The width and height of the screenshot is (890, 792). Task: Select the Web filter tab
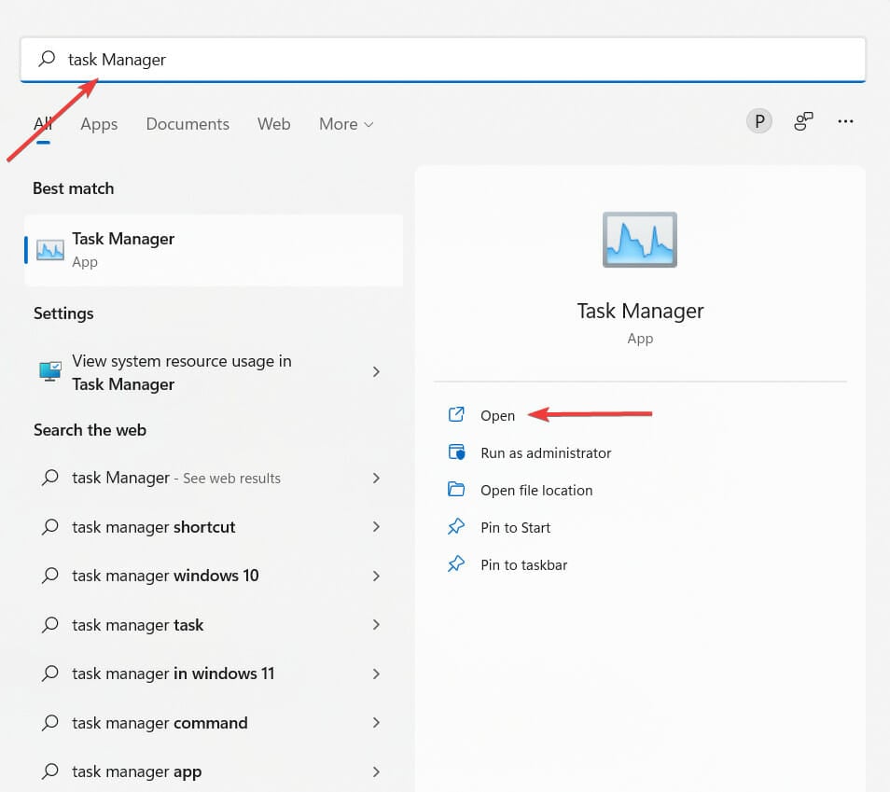(273, 124)
